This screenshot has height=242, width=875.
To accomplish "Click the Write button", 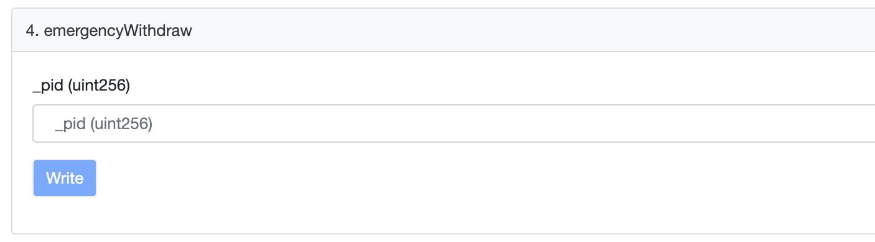I will click(x=65, y=178).
